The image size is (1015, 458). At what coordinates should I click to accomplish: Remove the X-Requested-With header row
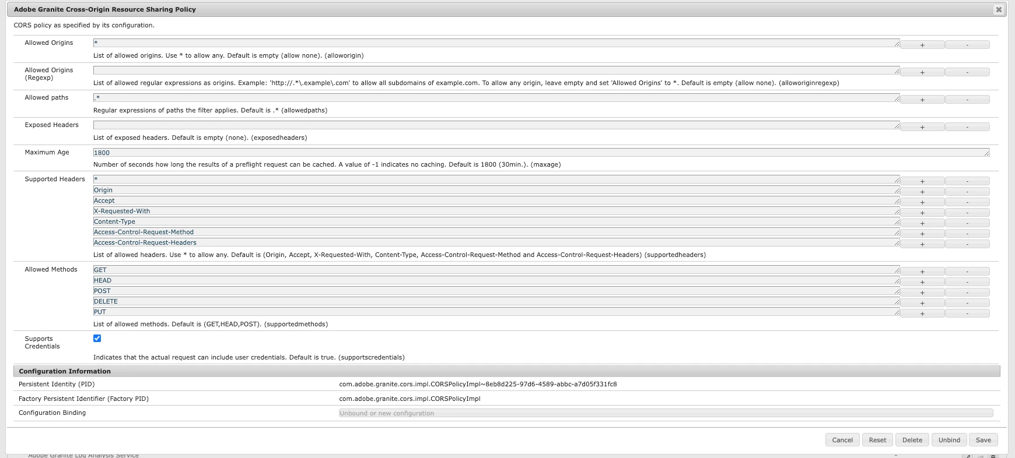tap(967, 213)
